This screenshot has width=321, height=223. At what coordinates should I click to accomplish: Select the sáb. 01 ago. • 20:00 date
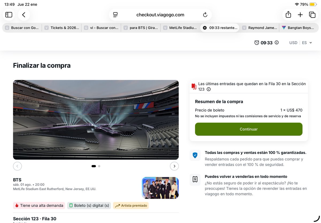coord(29,184)
